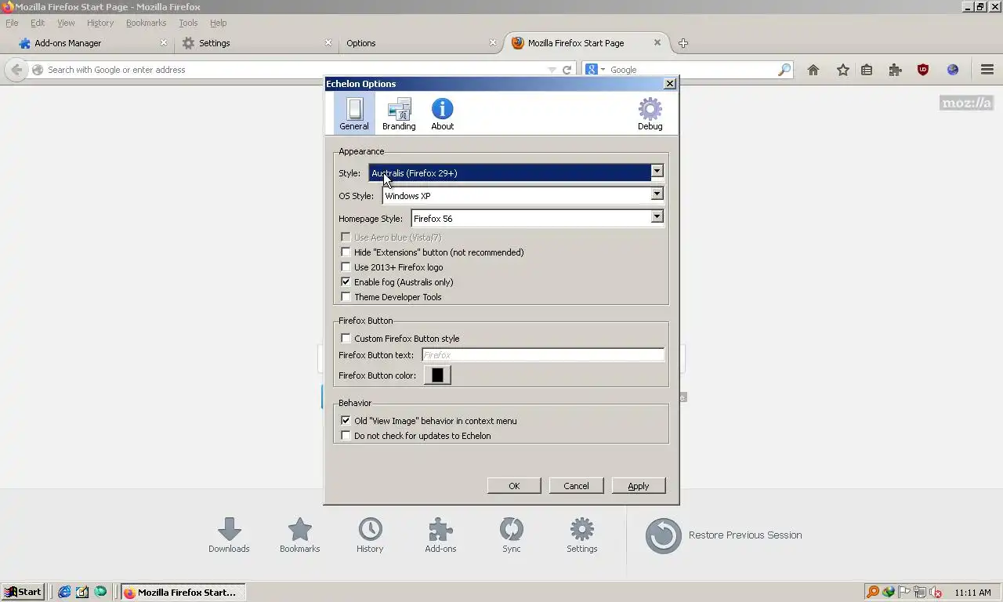Open the Debug section in Echelon Options

point(650,113)
